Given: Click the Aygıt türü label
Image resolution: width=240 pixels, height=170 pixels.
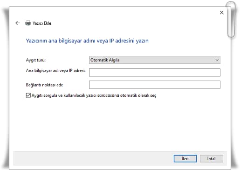Looking at the screenshot, I should tap(36, 60).
